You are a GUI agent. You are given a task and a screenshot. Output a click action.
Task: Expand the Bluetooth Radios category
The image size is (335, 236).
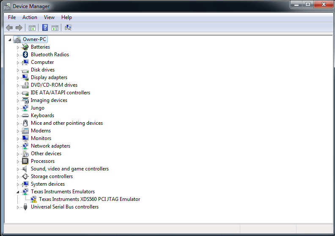(x=18, y=55)
